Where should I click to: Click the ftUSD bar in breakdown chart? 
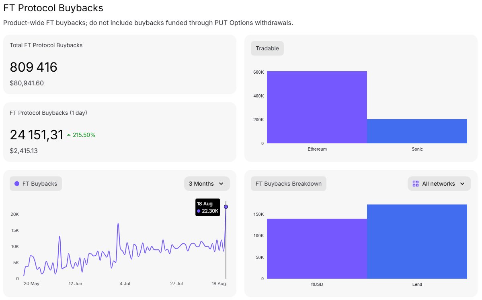pyautogui.click(x=317, y=248)
